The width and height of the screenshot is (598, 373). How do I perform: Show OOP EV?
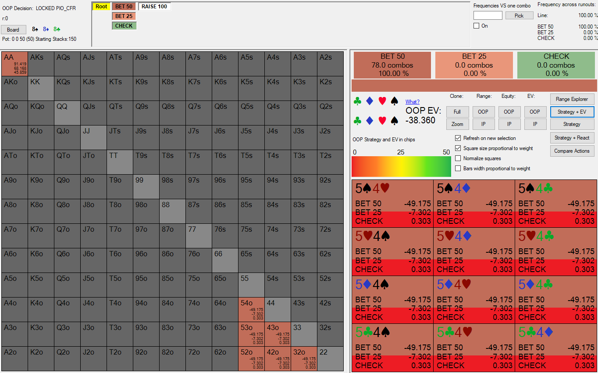[535, 112]
